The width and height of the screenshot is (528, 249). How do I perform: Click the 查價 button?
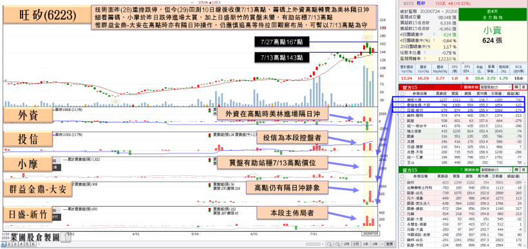tap(390, 244)
